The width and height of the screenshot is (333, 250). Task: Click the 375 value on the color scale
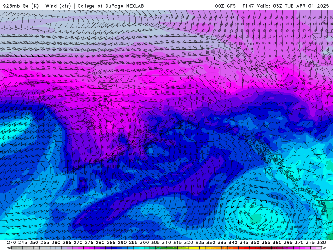[310, 242]
